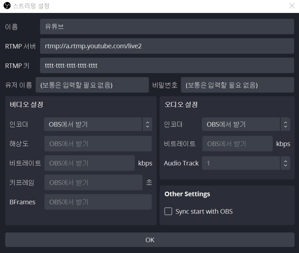
Task: Click the Audio Track label
Action: tap(181, 163)
